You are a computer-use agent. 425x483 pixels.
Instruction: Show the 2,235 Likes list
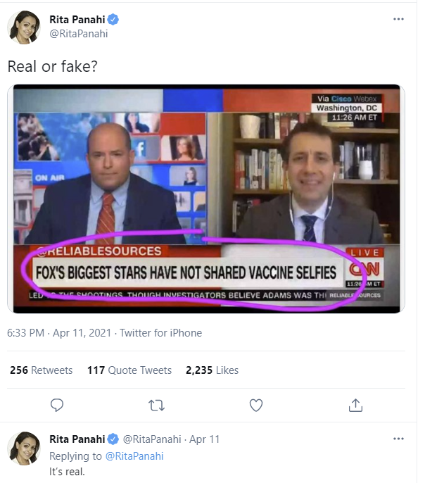pos(212,370)
